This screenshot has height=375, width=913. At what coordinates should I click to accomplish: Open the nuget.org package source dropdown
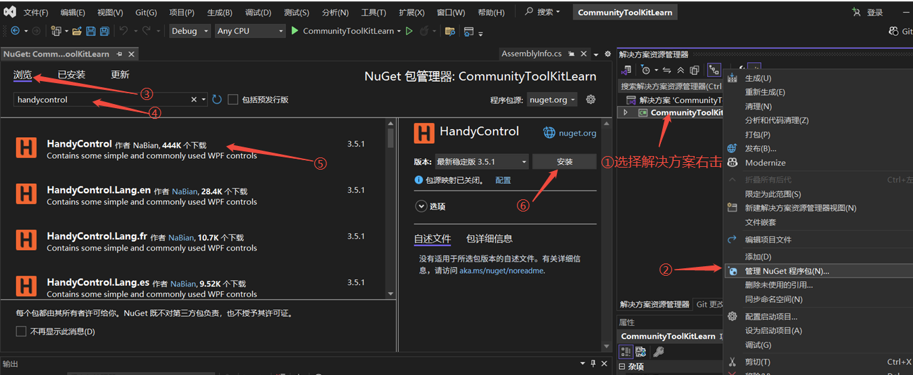click(x=552, y=99)
